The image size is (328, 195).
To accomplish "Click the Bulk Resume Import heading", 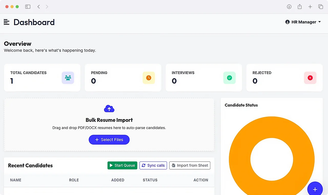I will click(109, 120).
